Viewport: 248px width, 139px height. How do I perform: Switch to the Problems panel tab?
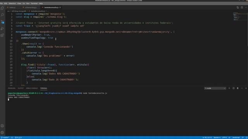coord(12,88)
